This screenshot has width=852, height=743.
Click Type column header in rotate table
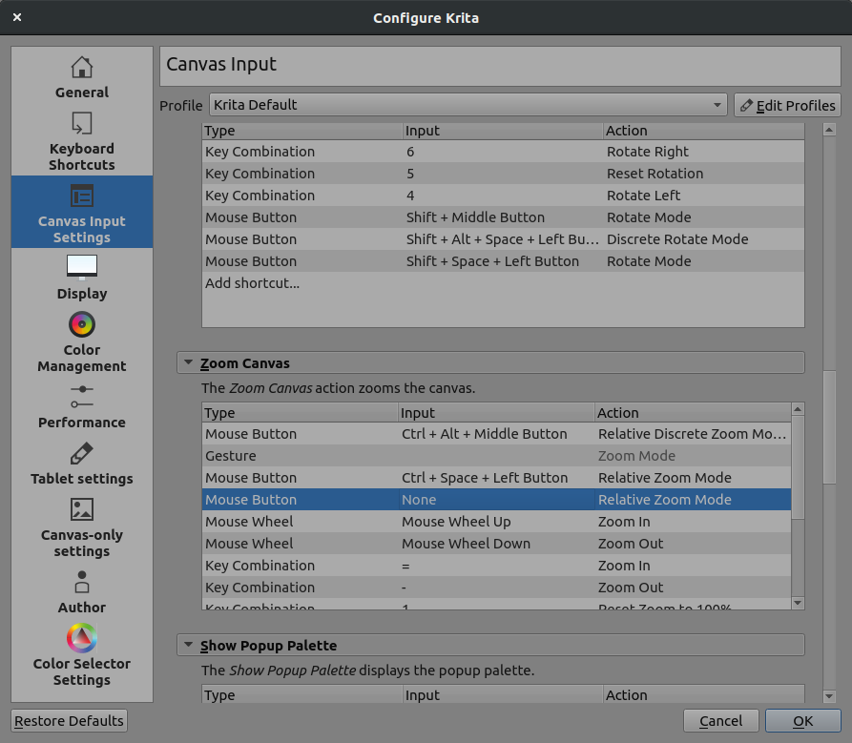pos(302,131)
